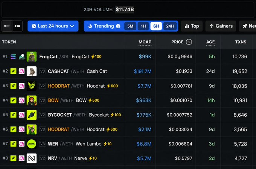
Task: Click the Solana chain icon on FrogCat row
Action: coord(14,57)
